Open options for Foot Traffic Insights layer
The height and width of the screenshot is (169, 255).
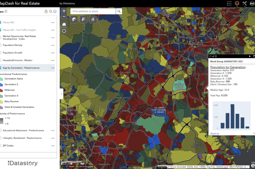pyautogui.click(x=53, y=30)
